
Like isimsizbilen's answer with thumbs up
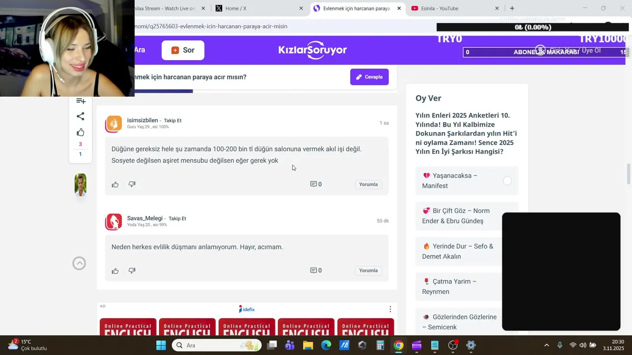point(115,184)
